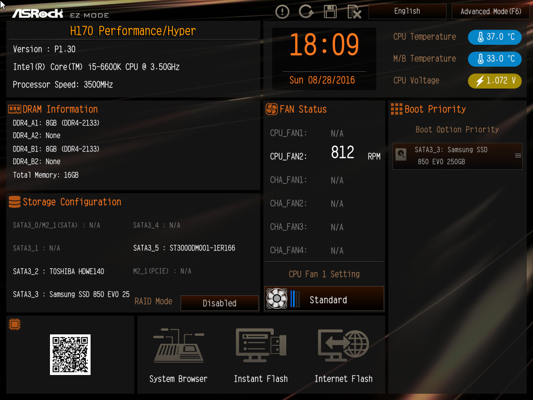This screenshot has width=533, height=400.
Task: Click SATA3_3 Samsung SSD 850 EVO entry
Action: tap(71, 294)
